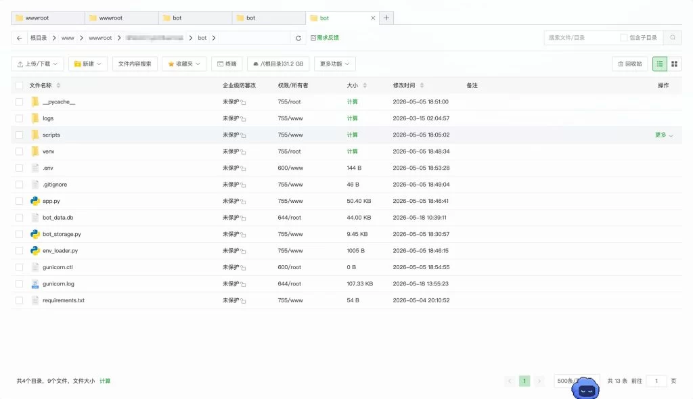
Task: Click the root disk 31.2 GB button
Action: point(278,64)
